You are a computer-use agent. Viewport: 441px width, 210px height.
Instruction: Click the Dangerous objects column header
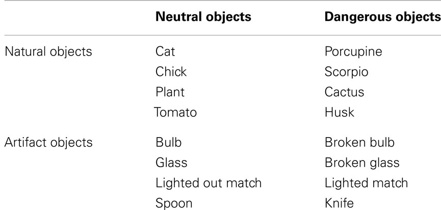pos(383,17)
